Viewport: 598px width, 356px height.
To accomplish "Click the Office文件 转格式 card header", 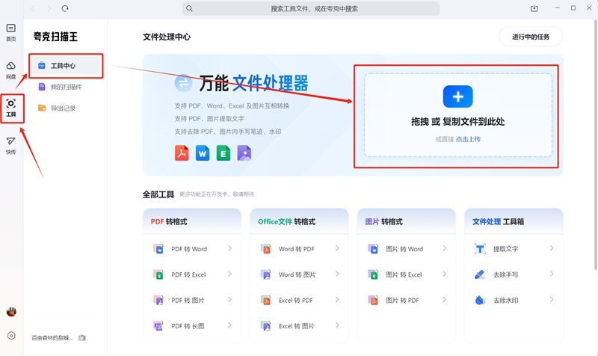I will 300,221.
